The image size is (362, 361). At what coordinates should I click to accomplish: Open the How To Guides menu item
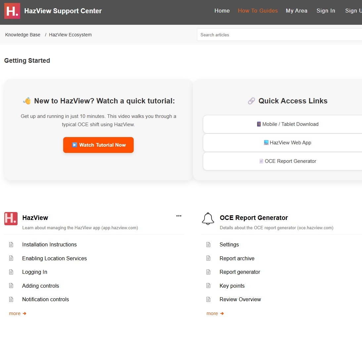pos(258,11)
